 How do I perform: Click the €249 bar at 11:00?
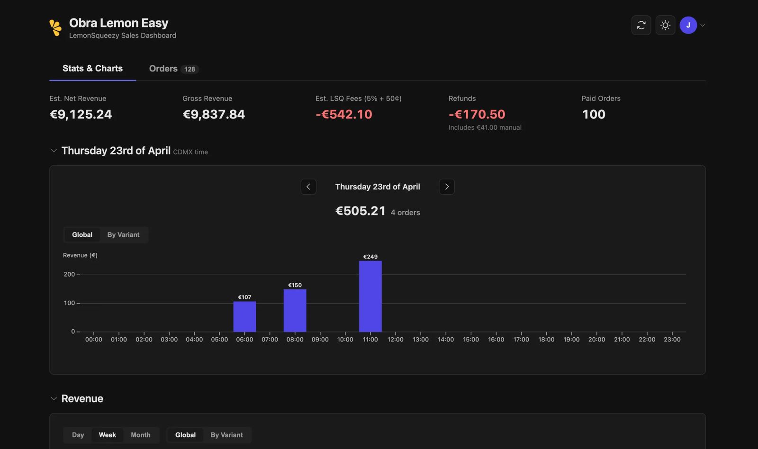(370, 296)
